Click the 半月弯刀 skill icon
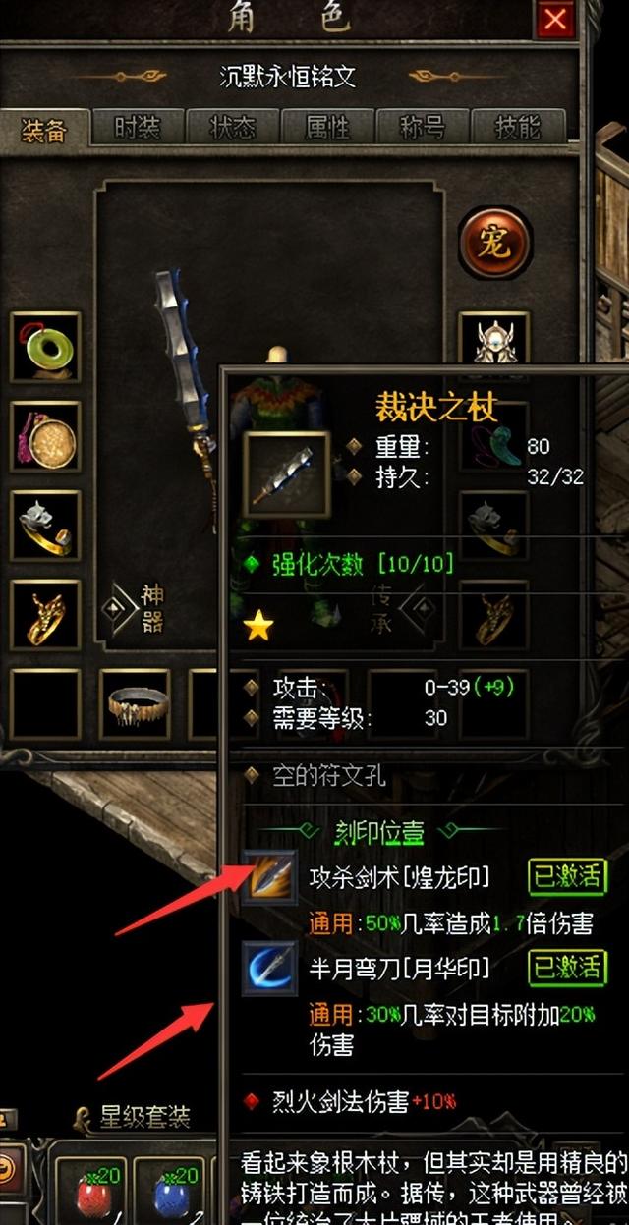Viewport: 629px width, 1225px height. (x=270, y=970)
